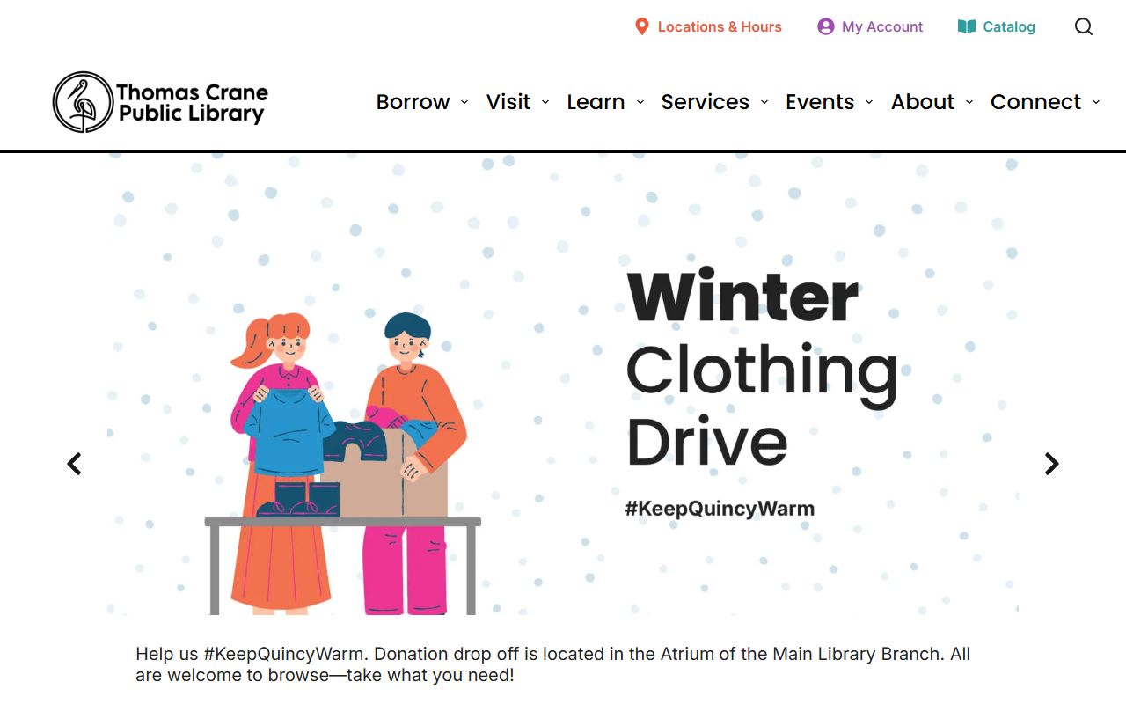Open the Learn menu item

pos(596,102)
